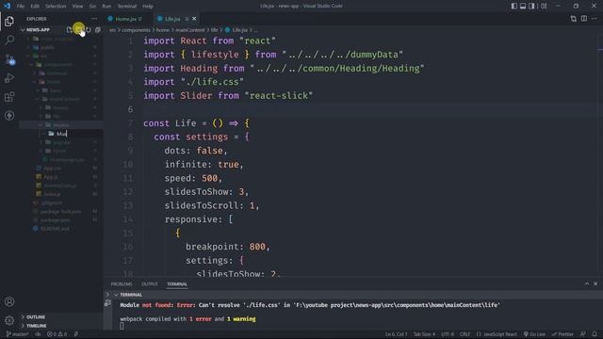Click the Tab Size 4 indicator
Screen dimensions: 603x339
click(424, 334)
